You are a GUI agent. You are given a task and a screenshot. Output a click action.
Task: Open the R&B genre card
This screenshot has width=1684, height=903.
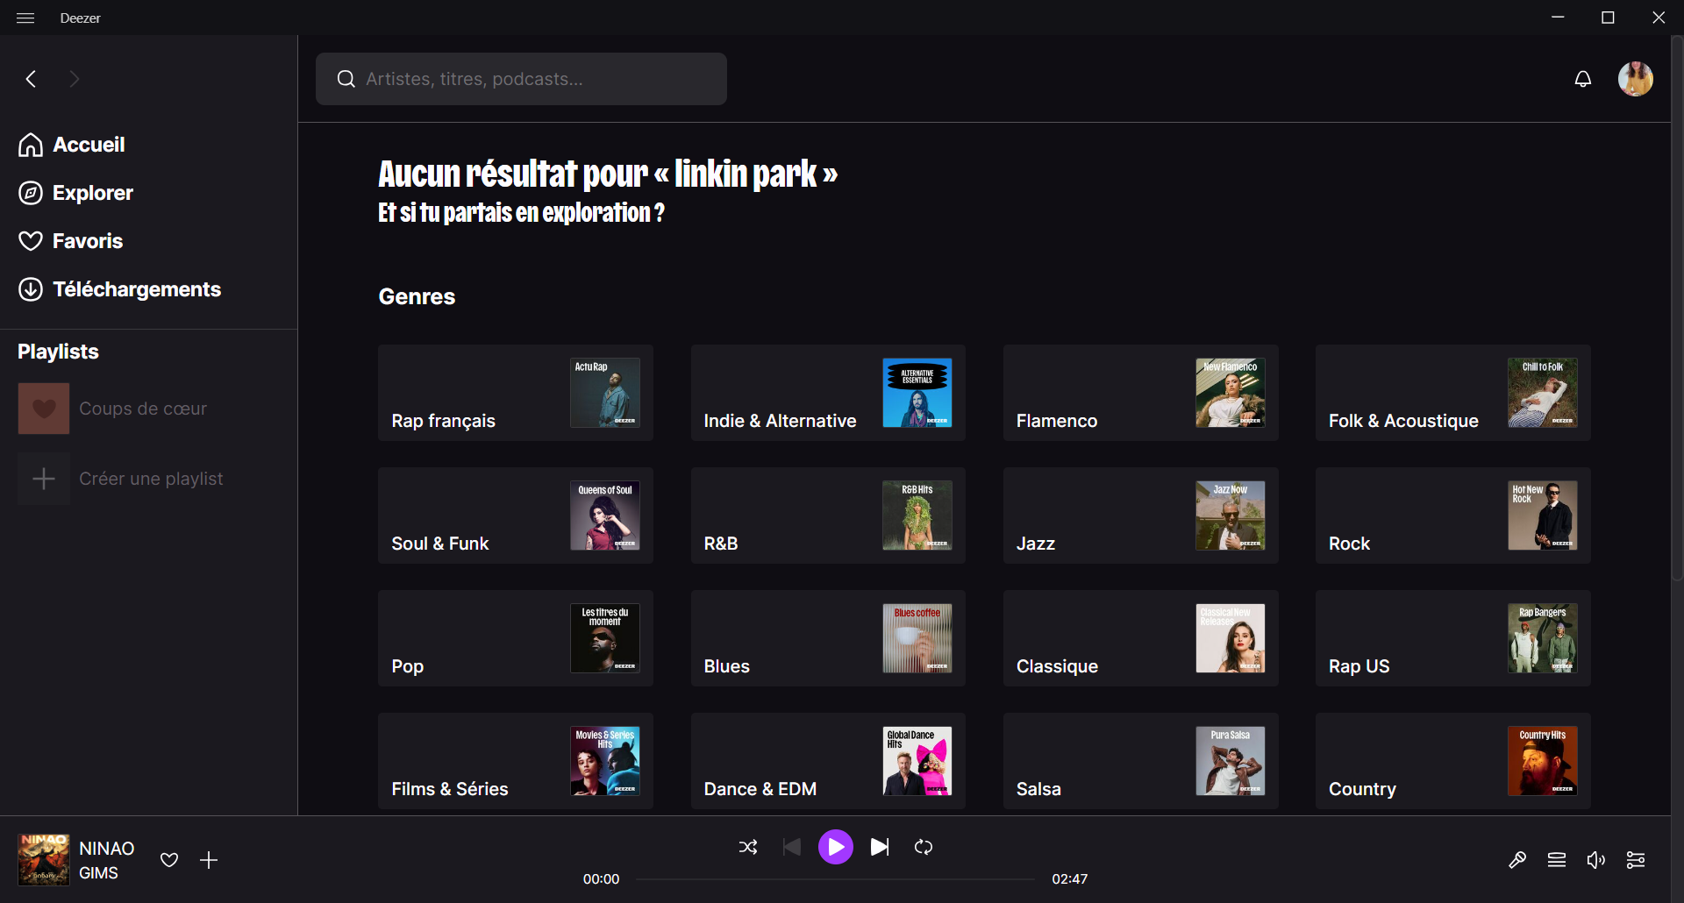(x=828, y=515)
